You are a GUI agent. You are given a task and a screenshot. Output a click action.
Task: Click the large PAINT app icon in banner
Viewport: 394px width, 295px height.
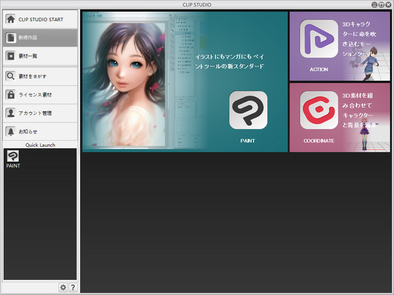[x=248, y=110]
